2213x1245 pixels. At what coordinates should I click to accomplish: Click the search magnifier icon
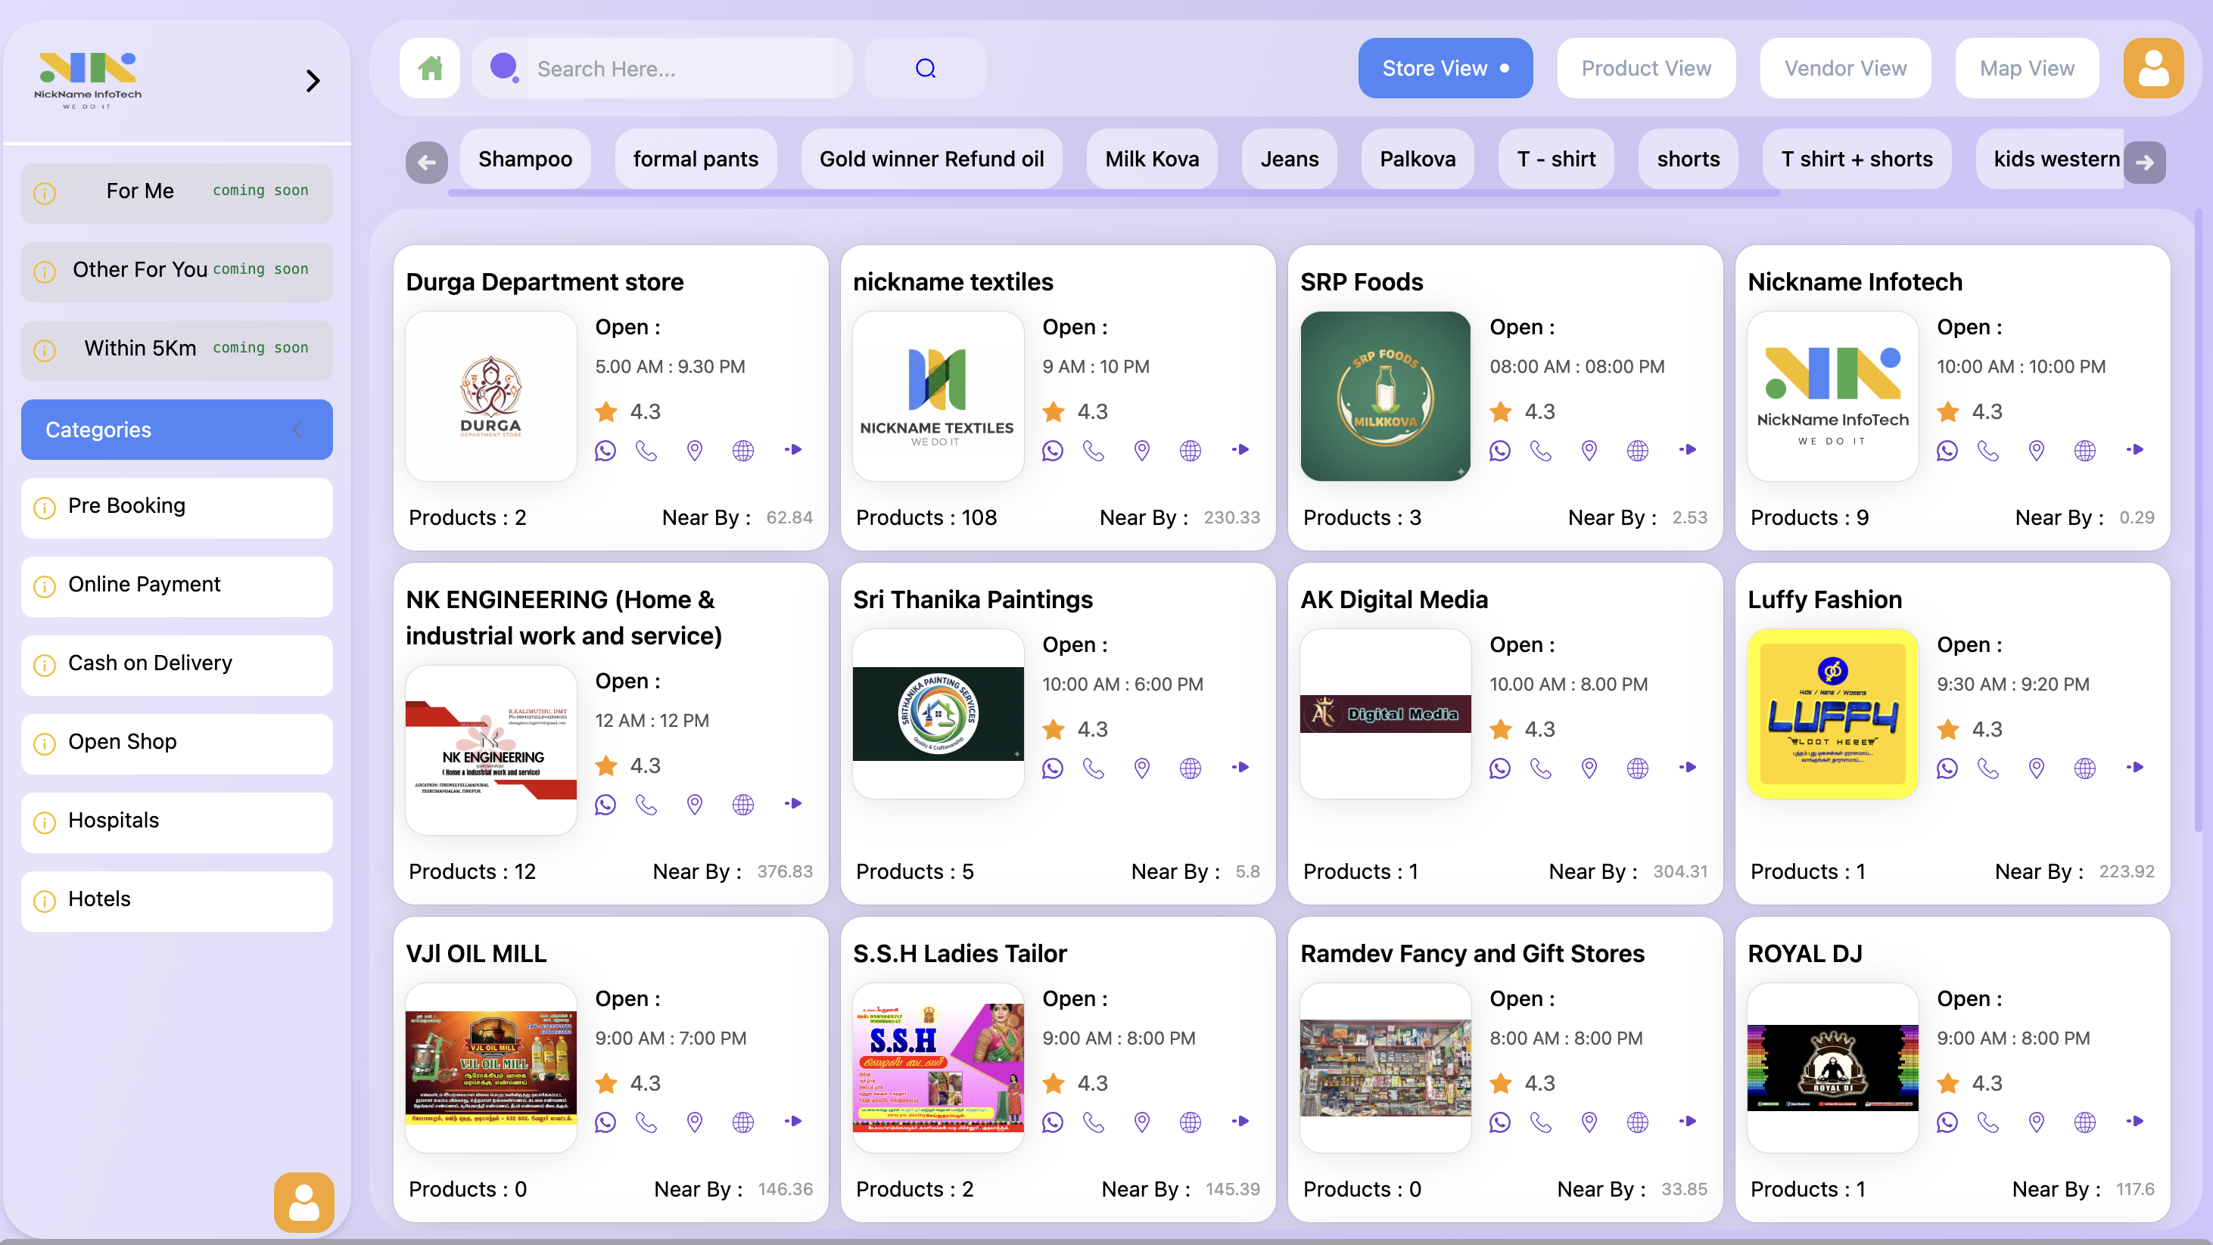tap(924, 68)
